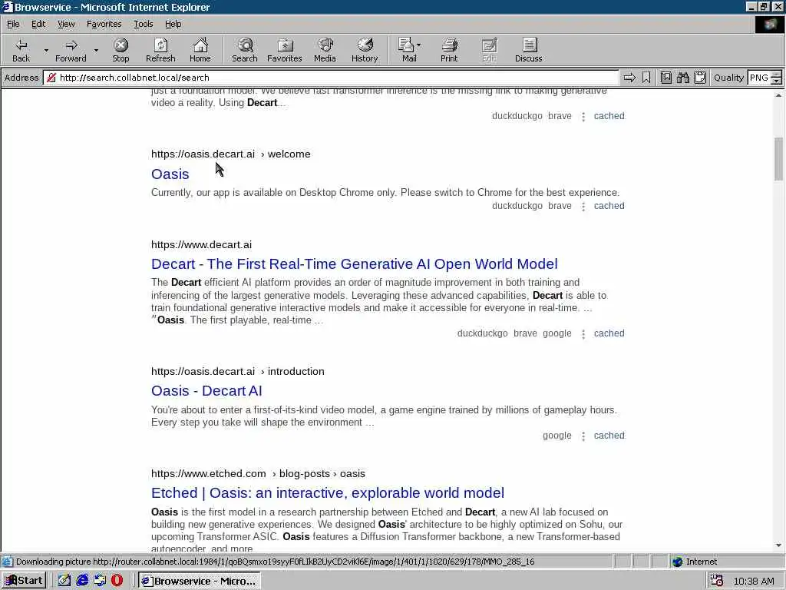Click the https://www.decart.ai URL text
Screen dimensions: 786x590
pos(202,245)
